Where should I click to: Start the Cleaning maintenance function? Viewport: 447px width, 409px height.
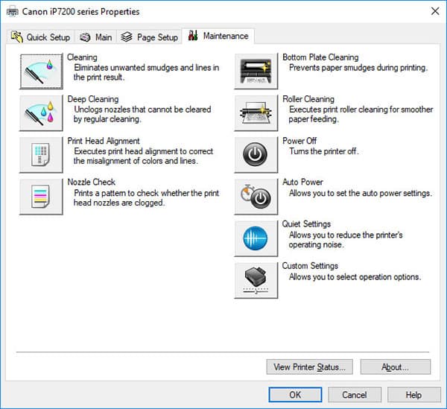tap(41, 72)
